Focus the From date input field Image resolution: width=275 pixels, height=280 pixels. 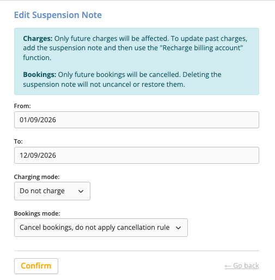pyautogui.click(x=137, y=120)
